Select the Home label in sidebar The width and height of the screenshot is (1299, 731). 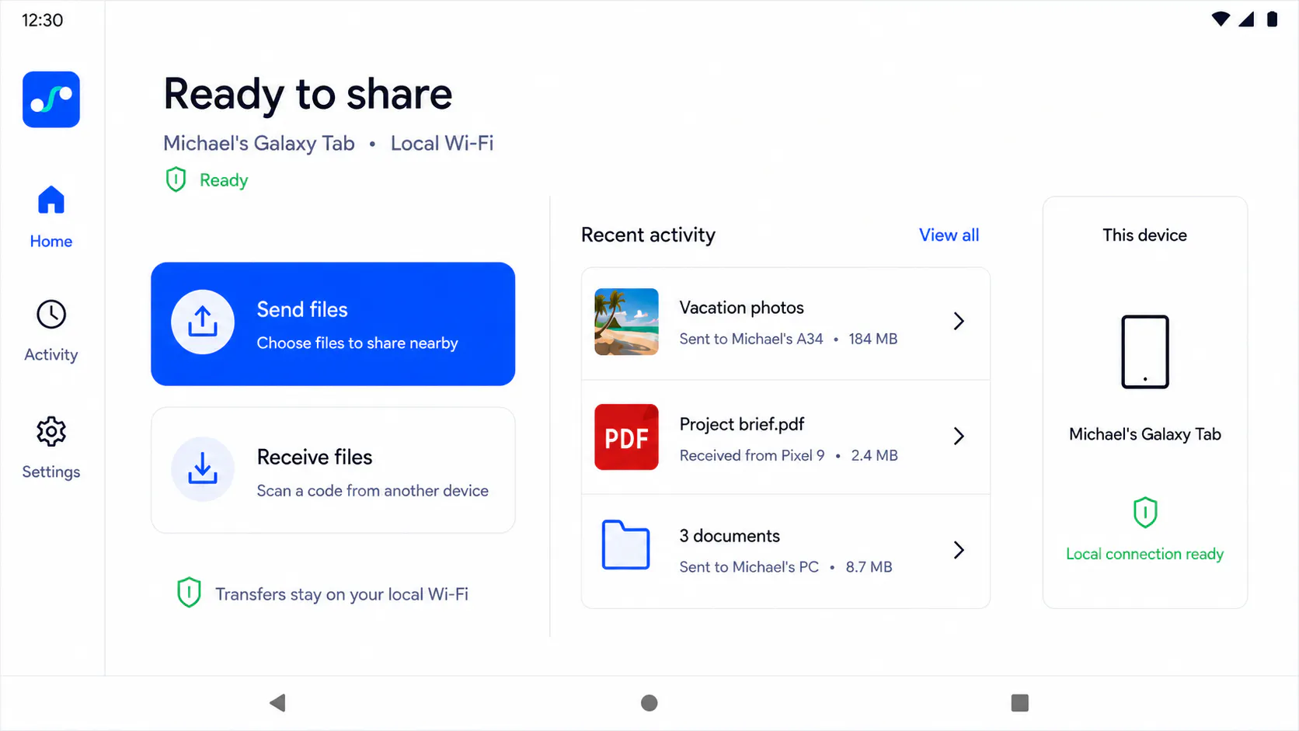pyautogui.click(x=51, y=241)
